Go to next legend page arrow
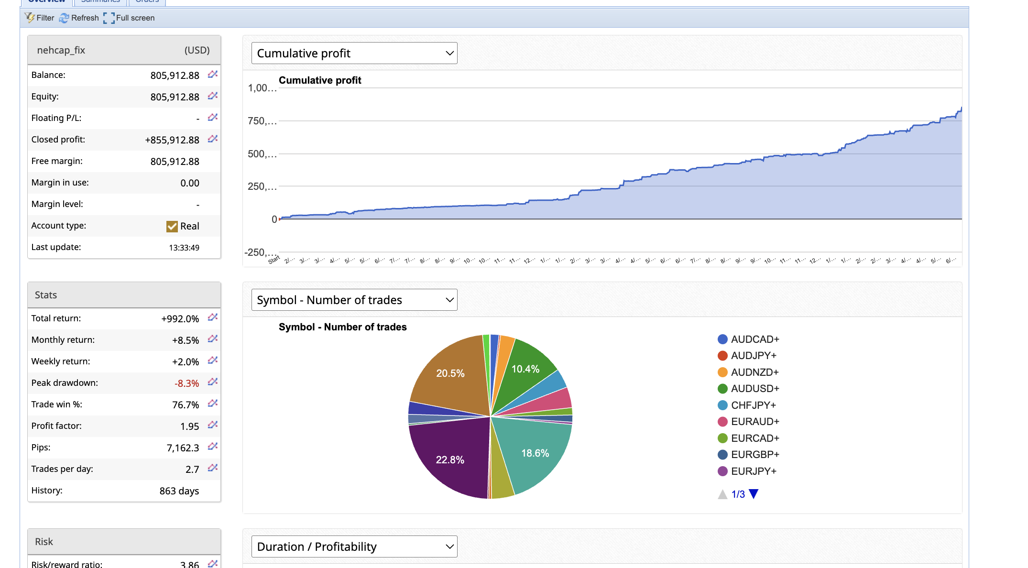1028x568 pixels. (754, 494)
